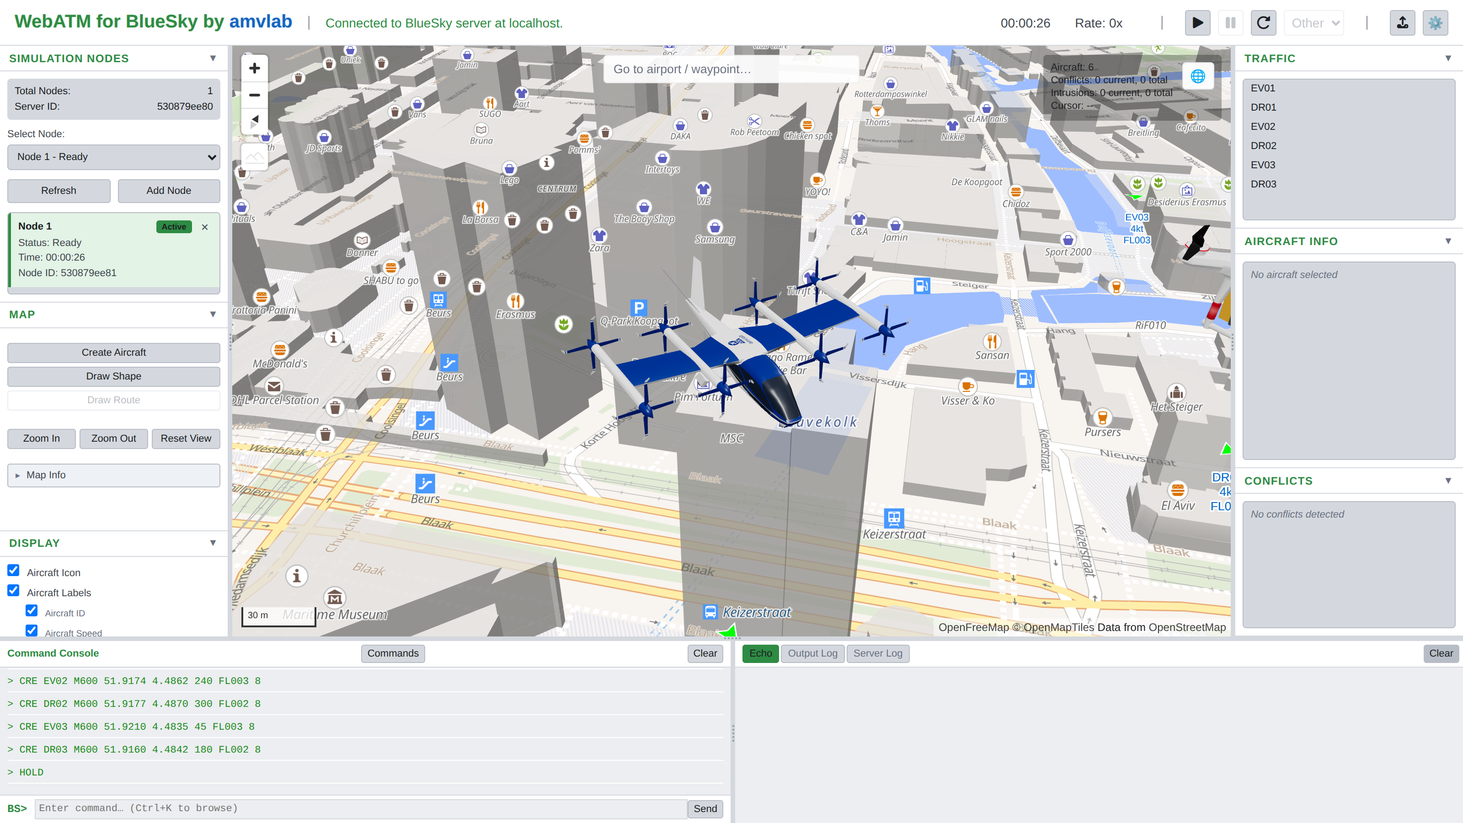The image size is (1463, 823).
Task: Toggle the Aircraft Speed checkbox
Action: pyautogui.click(x=32, y=631)
